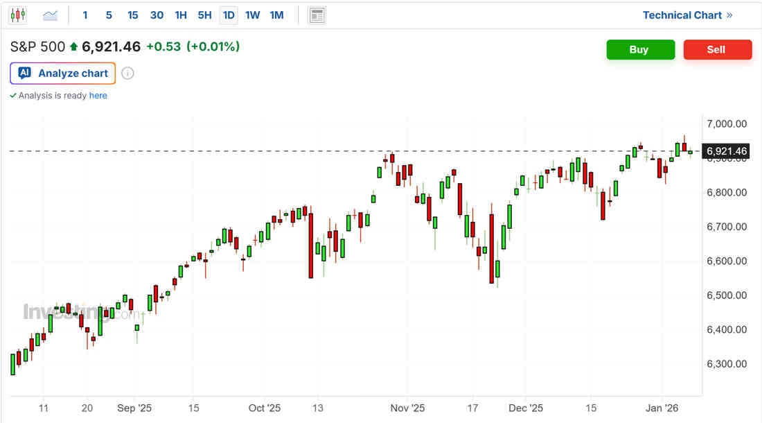Switch to the area chart icon
The height and width of the screenshot is (423, 762).
pos(51,15)
